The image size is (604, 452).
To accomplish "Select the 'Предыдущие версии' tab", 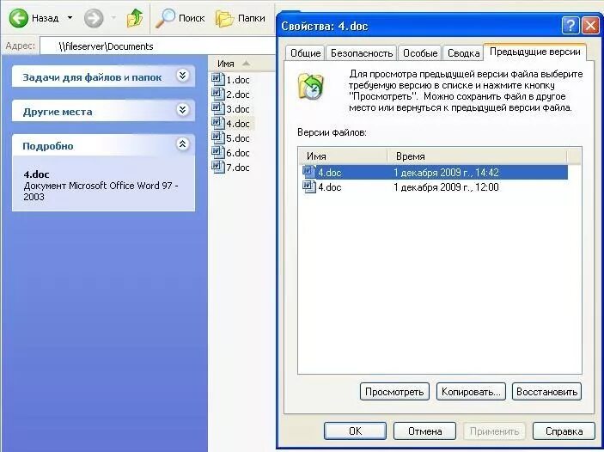I will point(534,52).
